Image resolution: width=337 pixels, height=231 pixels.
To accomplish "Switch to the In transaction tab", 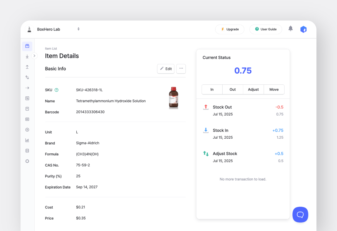I will (212, 89).
